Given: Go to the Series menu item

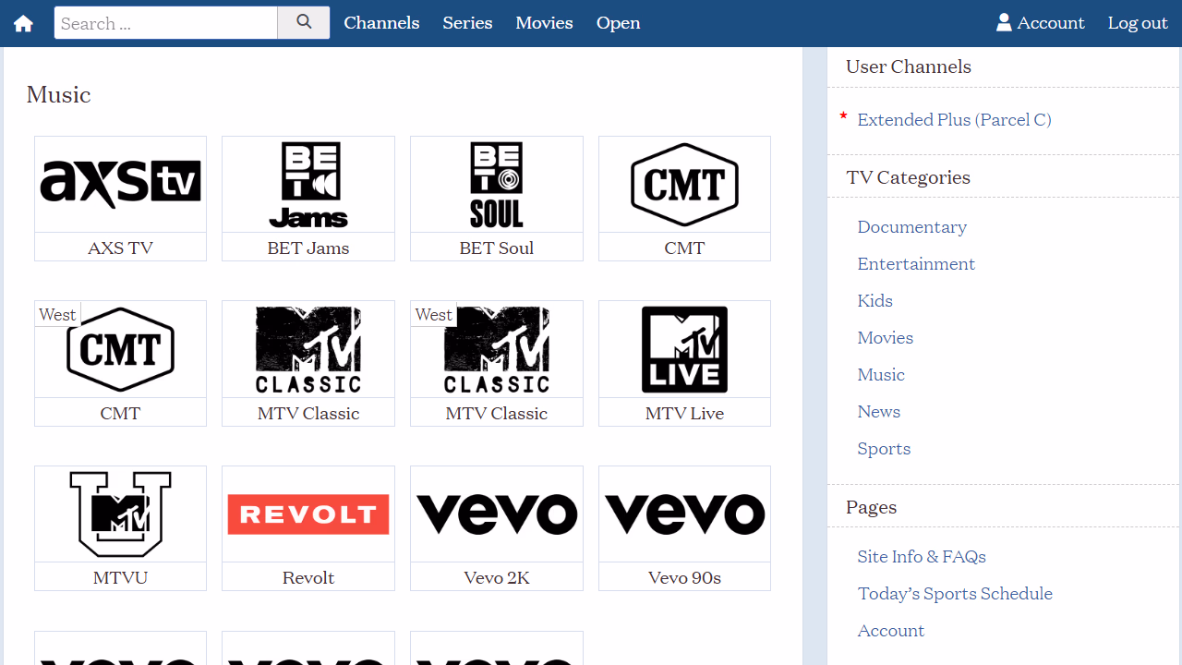Looking at the screenshot, I should 467,23.
